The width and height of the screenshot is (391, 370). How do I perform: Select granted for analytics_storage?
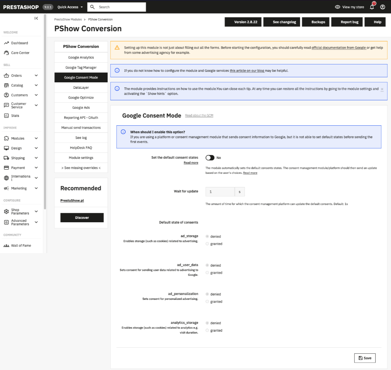point(207,331)
